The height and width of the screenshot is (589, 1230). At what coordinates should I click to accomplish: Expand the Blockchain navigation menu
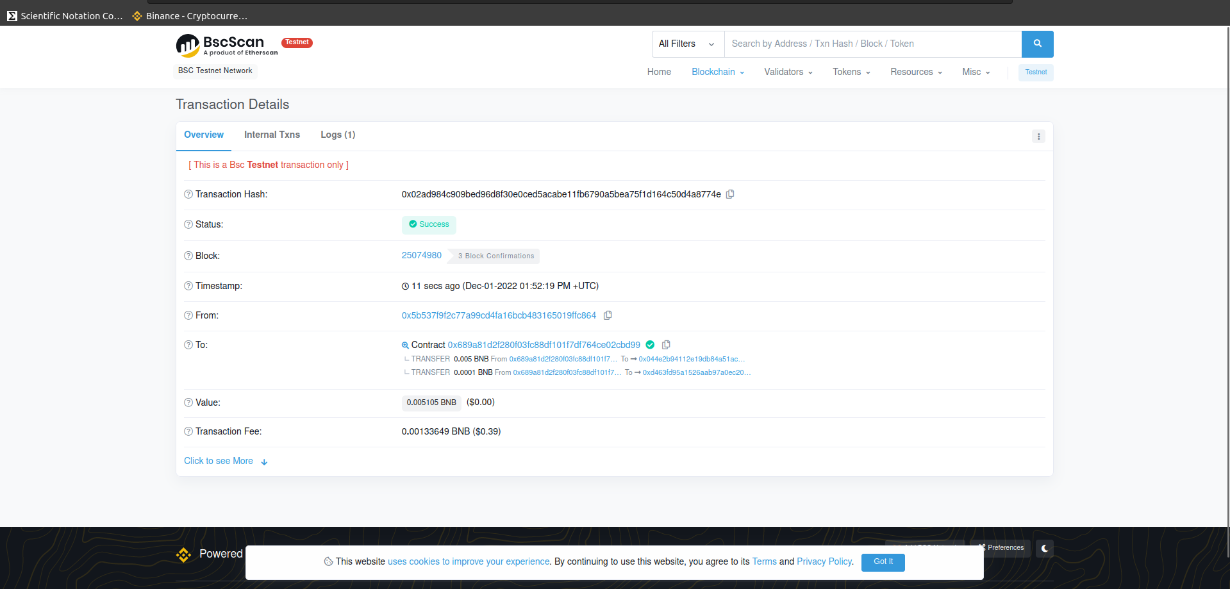click(717, 72)
